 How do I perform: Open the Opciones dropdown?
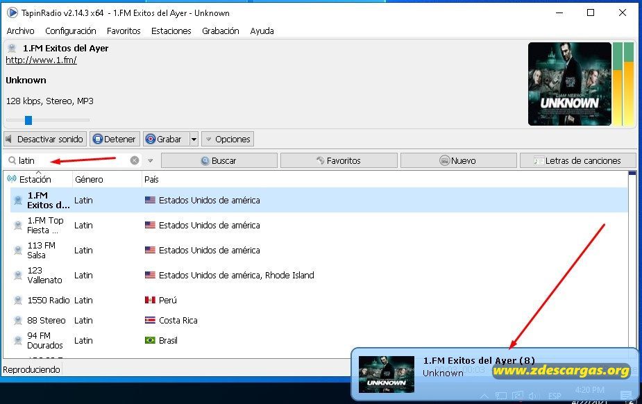pos(228,139)
